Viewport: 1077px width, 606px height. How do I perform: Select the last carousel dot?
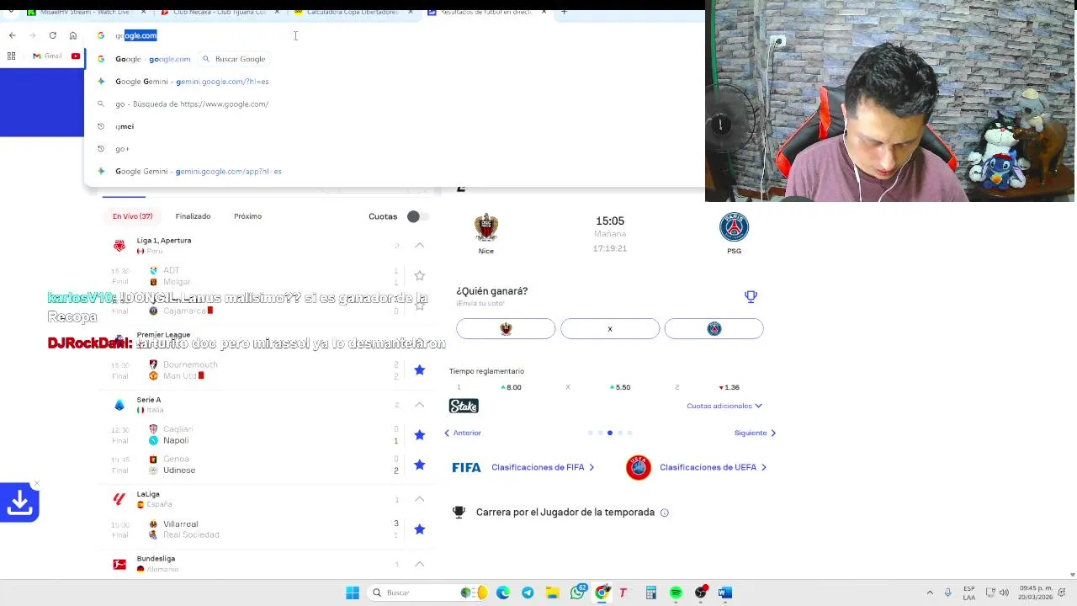[630, 433]
